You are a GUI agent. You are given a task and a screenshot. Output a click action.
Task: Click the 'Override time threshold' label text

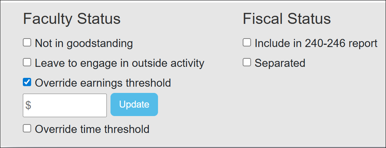click(92, 129)
